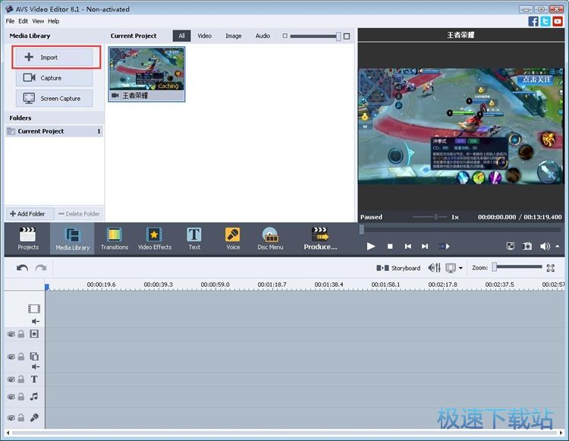Viewport: 569px width, 441px height.
Task: Lock the video effects track
Action: click(21, 334)
